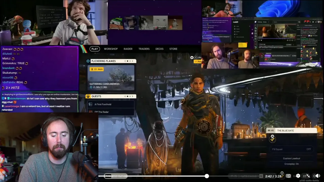Click the Gathering Candleberries progress gear icon
Image resolution: width=324 pixels, height=182 pixels.
[x=91, y=87]
